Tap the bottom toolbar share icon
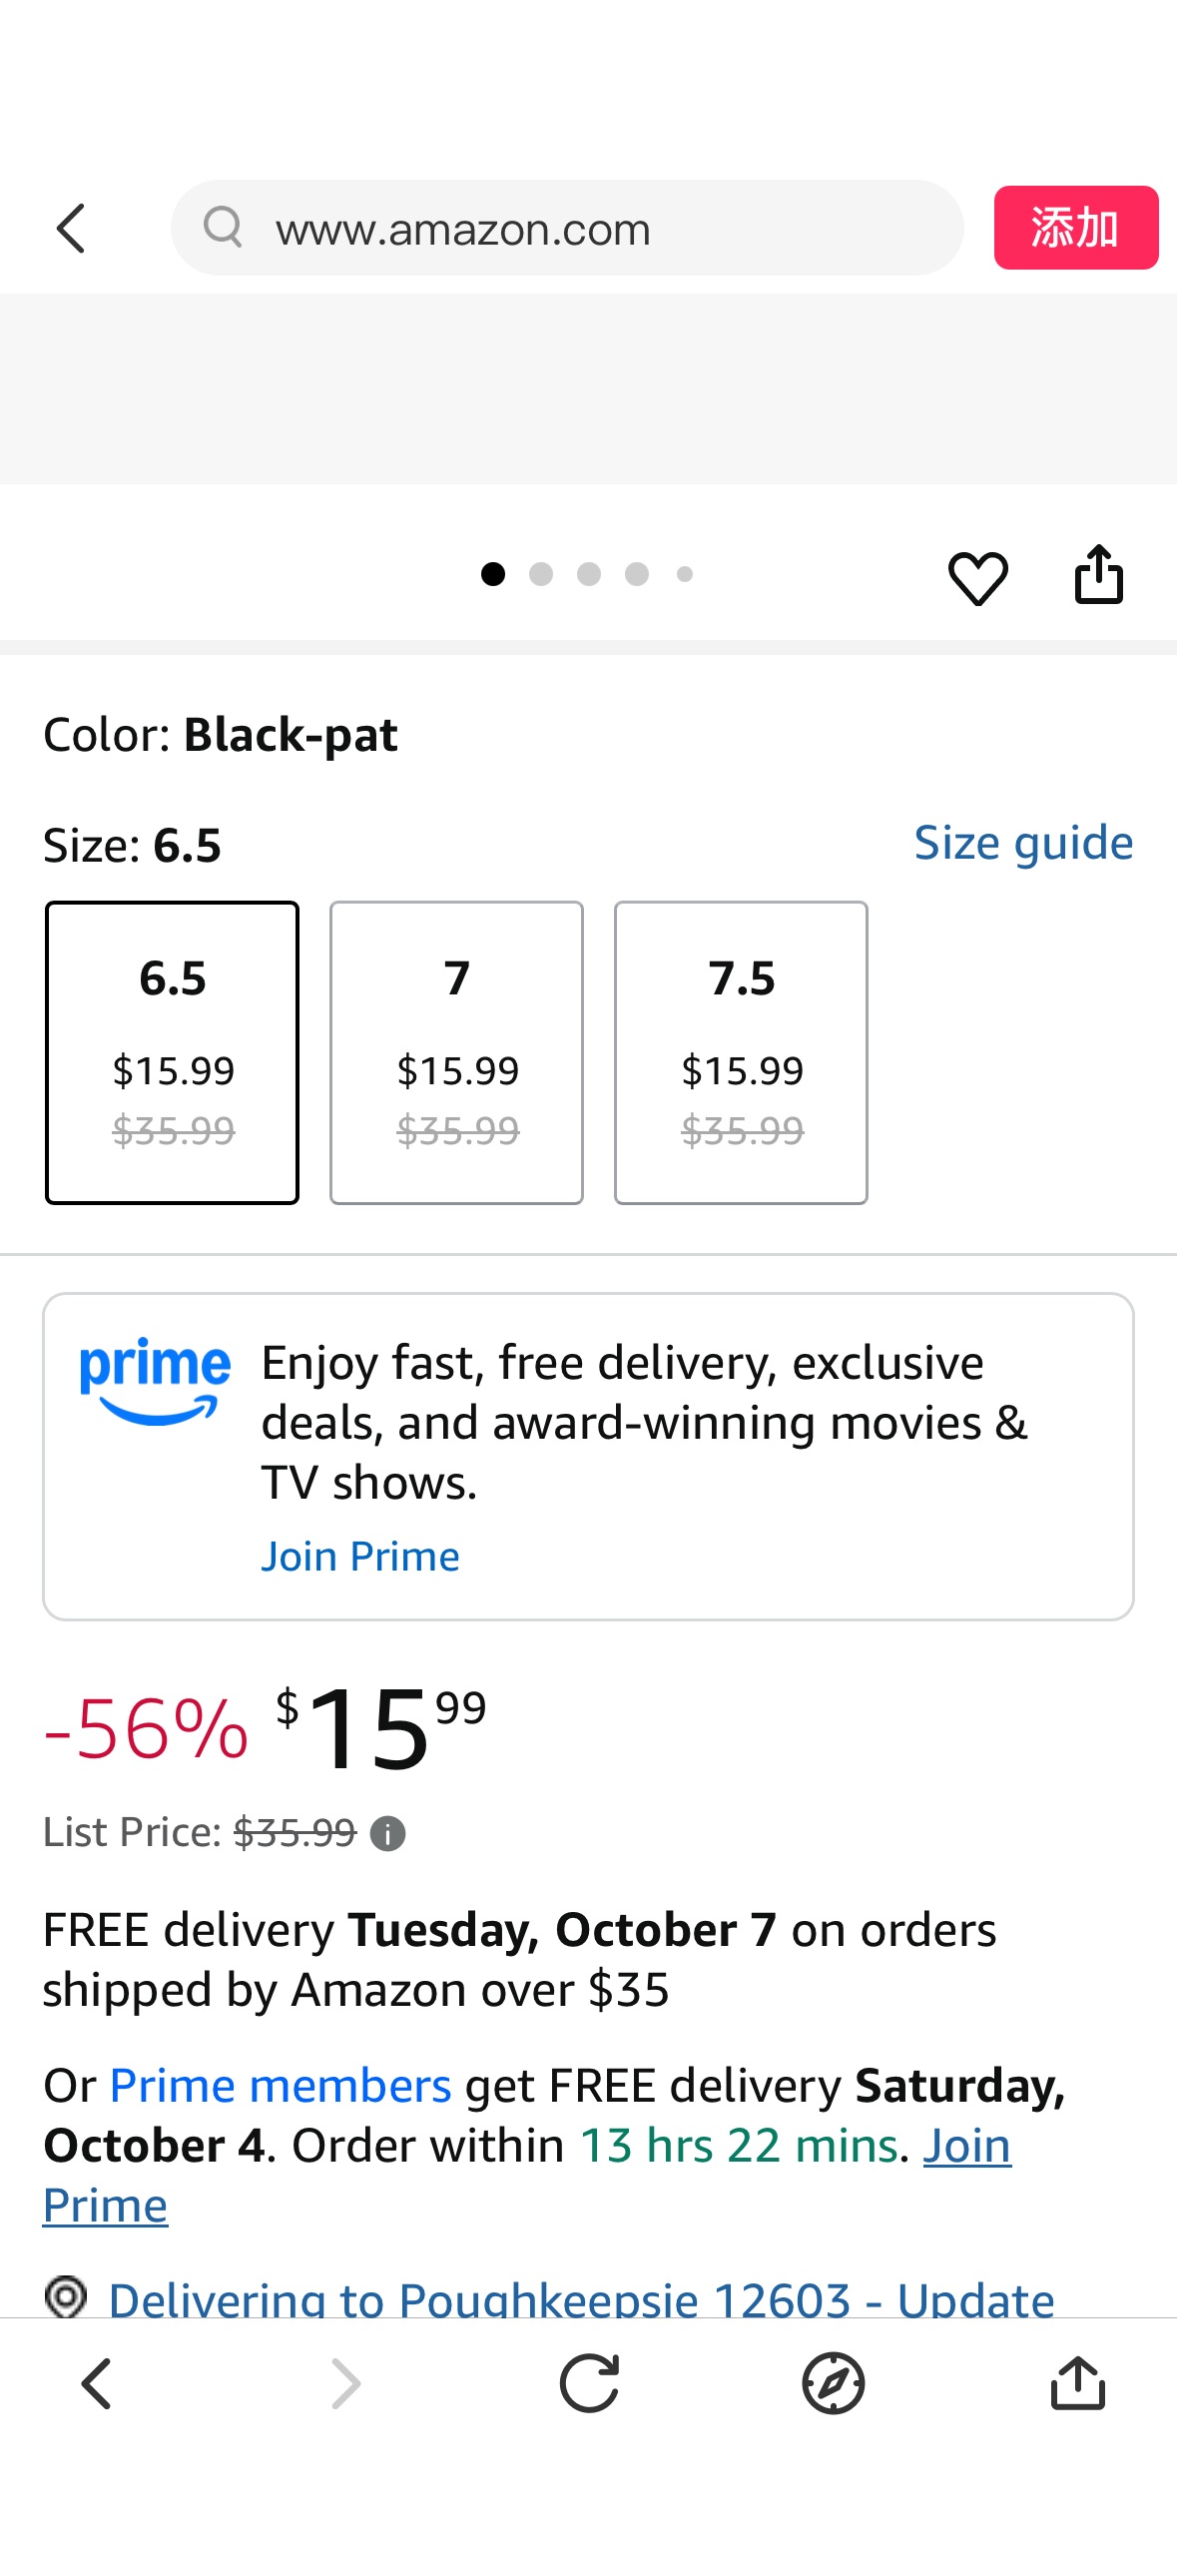 click(x=1078, y=2384)
